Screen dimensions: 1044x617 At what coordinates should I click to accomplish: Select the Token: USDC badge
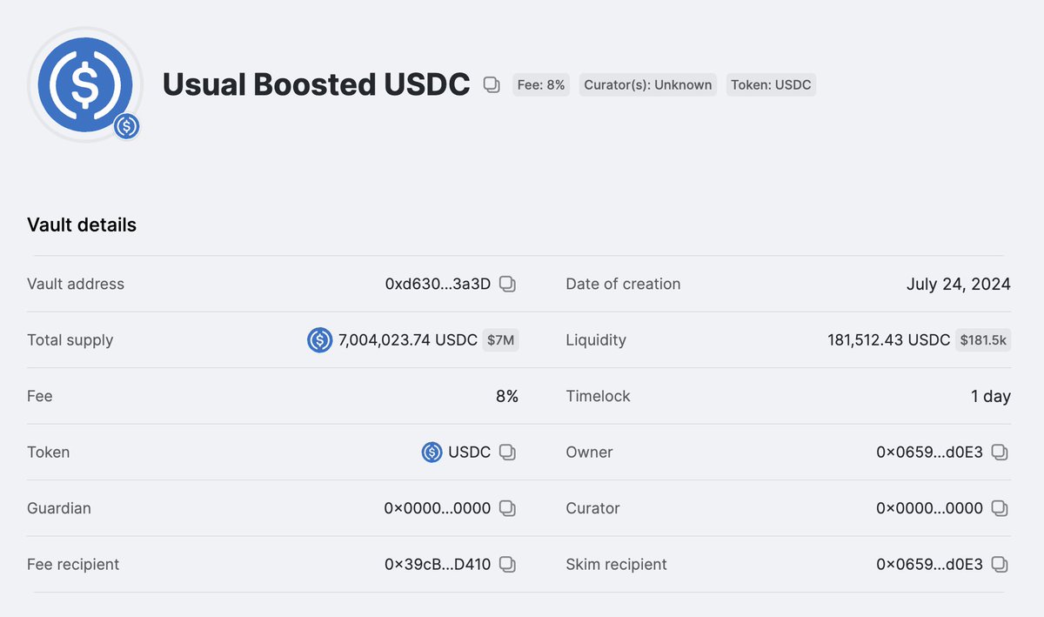pyautogui.click(x=771, y=84)
